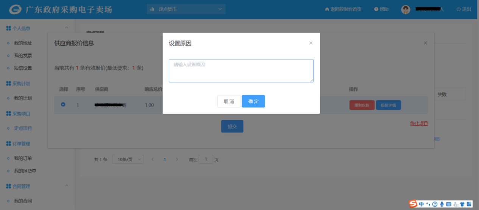Click the user avatar icon
Viewport: 479px width, 210px height.
click(x=406, y=9)
